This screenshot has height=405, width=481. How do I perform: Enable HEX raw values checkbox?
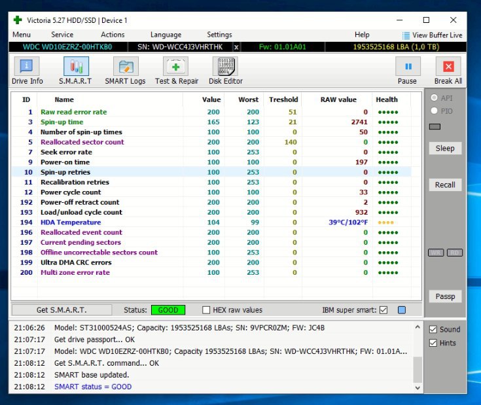tap(206, 310)
